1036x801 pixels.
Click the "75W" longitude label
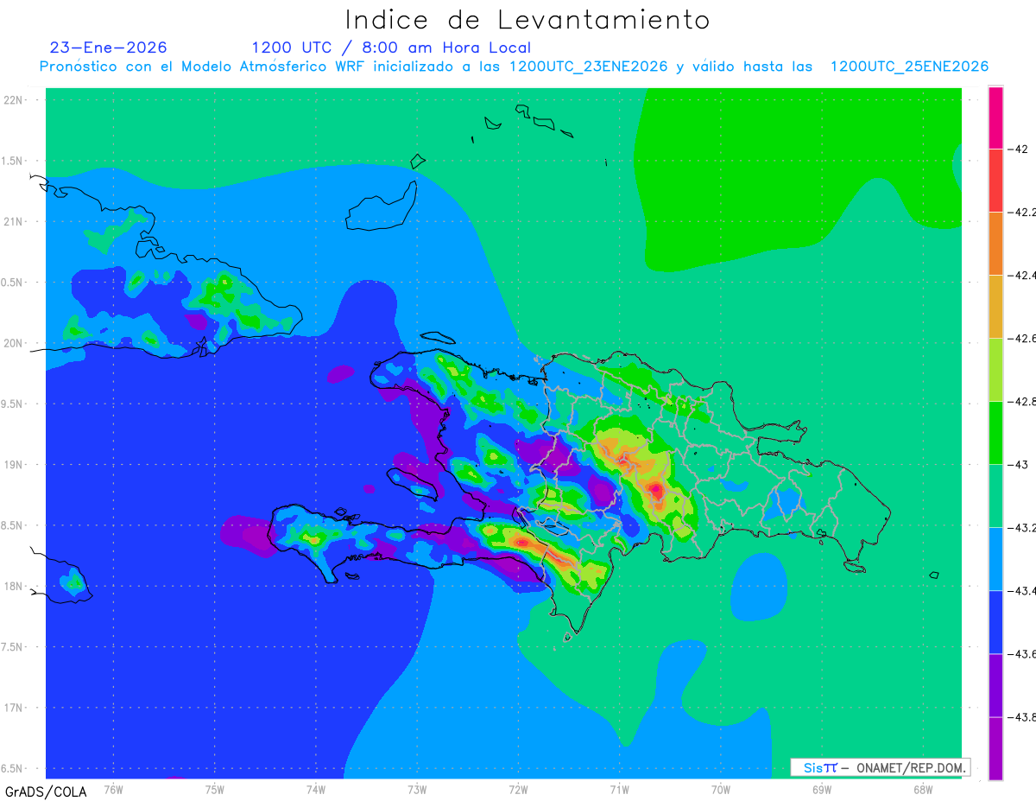(x=214, y=789)
